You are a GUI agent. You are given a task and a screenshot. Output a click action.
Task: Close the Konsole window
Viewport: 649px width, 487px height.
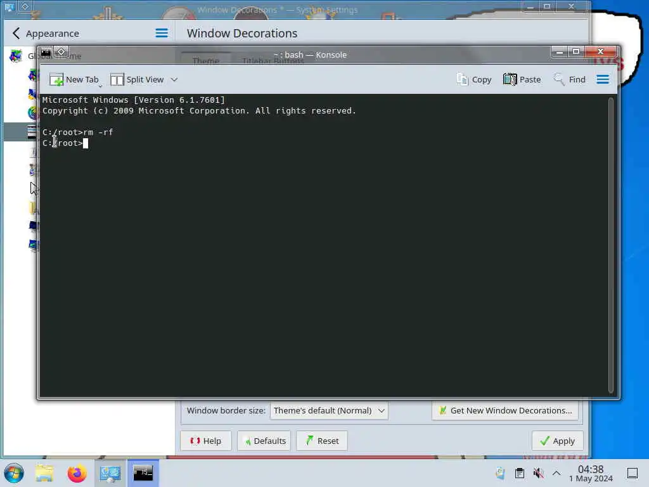pos(601,52)
